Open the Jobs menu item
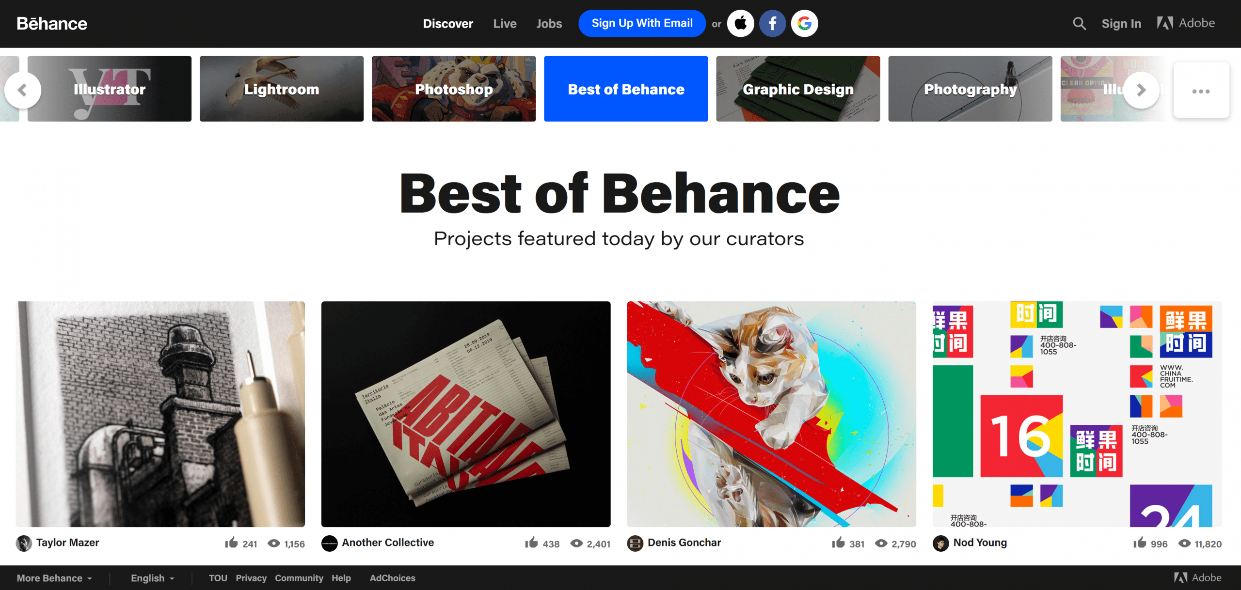This screenshot has height=590, width=1241. 549,24
